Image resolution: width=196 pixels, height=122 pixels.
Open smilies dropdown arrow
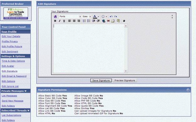click(106, 17)
